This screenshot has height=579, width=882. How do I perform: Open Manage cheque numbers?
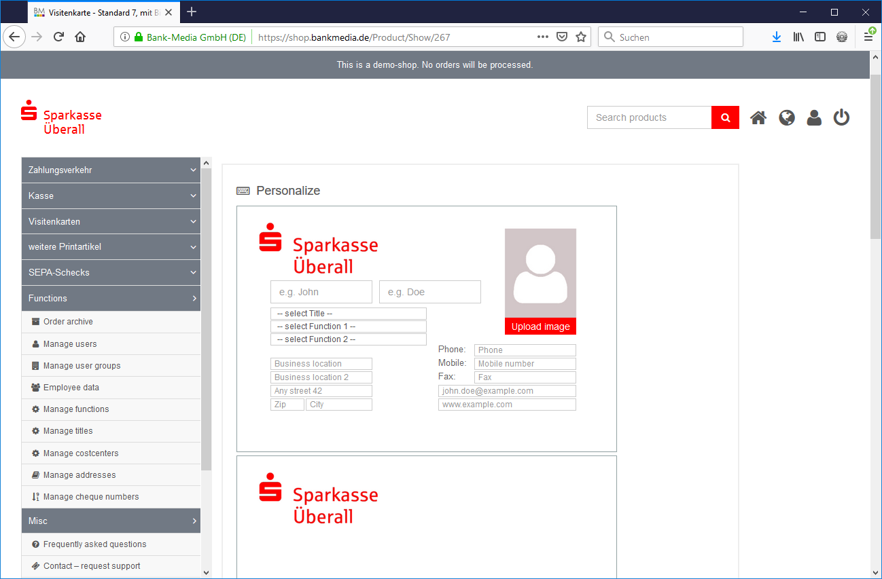[111, 497]
